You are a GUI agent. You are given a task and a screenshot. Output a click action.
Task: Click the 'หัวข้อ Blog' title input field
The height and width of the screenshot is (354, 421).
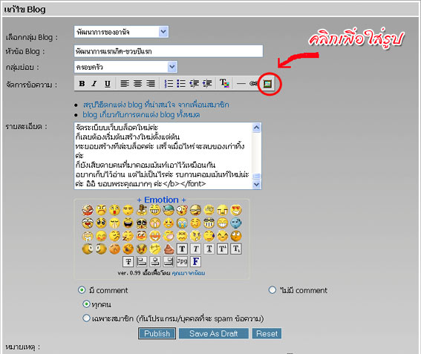(169, 51)
